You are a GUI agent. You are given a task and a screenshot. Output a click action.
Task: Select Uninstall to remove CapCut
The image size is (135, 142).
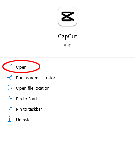coord(24,120)
